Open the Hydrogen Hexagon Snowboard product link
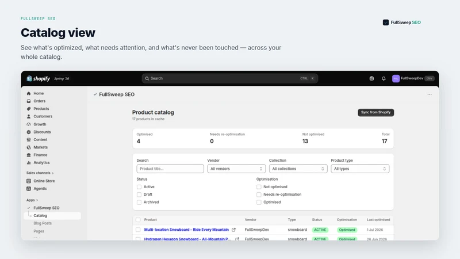The width and height of the screenshot is (460, 259). [x=188, y=239]
